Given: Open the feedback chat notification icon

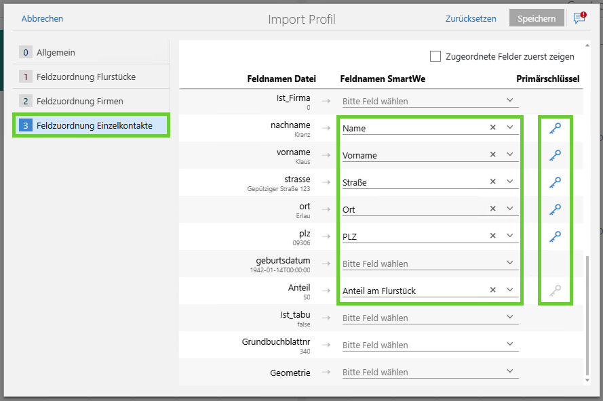Looking at the screenshot, I should coord(579,18).
